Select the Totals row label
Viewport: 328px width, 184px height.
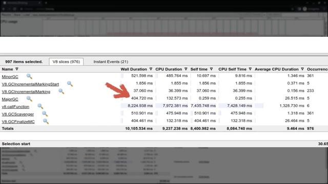pyautogui.click(x=8, y=128)
